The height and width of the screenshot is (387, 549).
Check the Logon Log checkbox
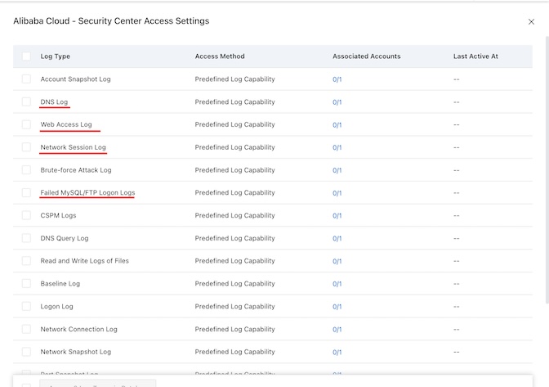26,306
